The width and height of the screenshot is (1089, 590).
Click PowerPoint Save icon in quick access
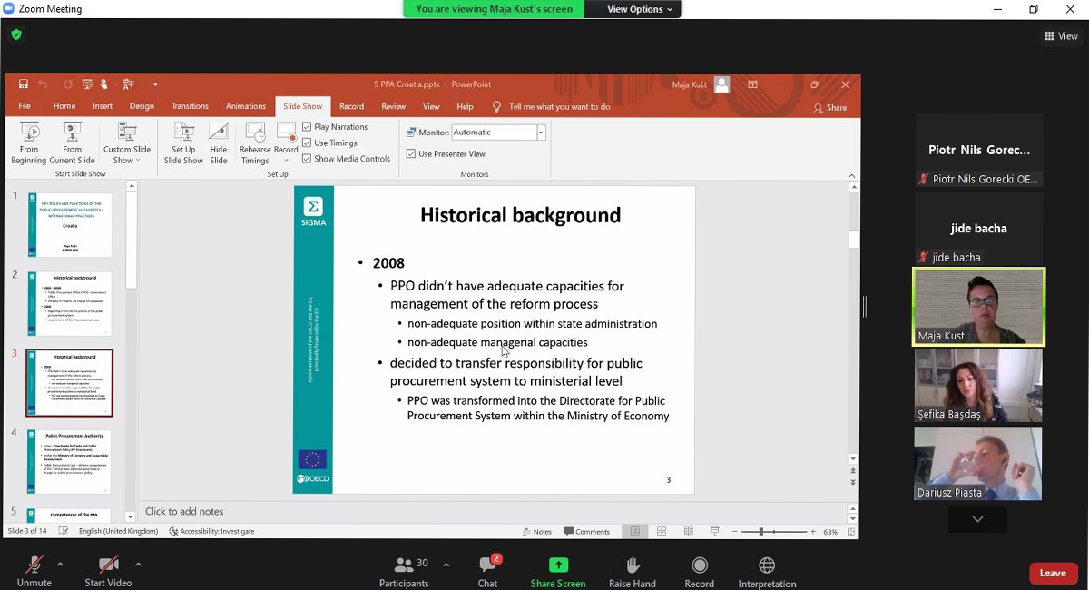(24, 84)
